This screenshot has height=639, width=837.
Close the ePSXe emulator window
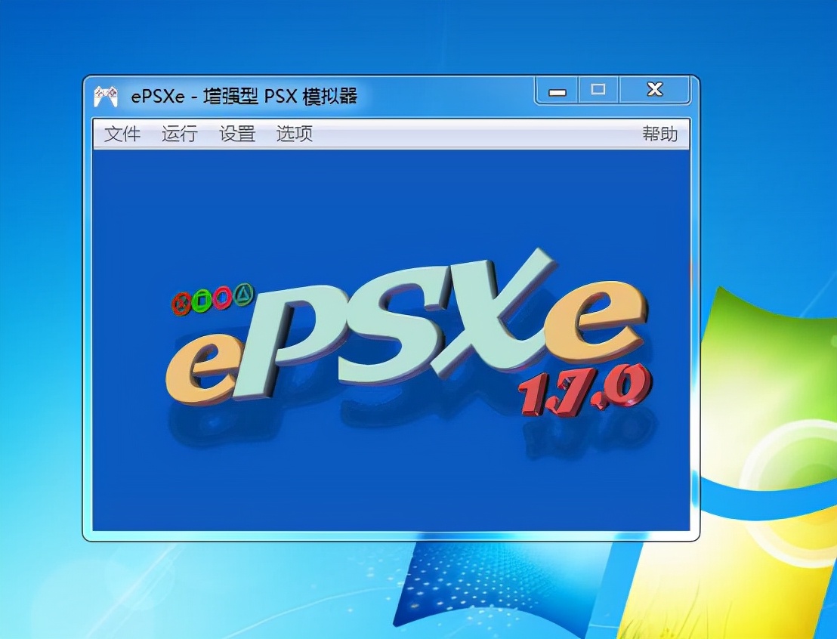tap(654, 90)
